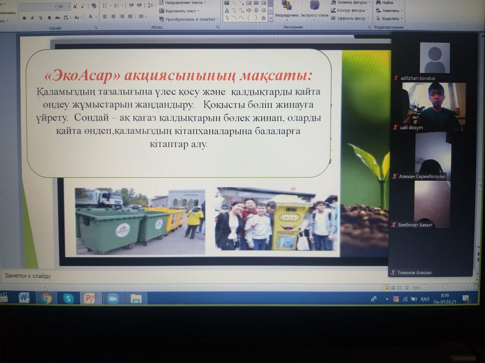Underline text with the Ч icon
This screenshot has height=363, width=485.
(x=40, y=18)
